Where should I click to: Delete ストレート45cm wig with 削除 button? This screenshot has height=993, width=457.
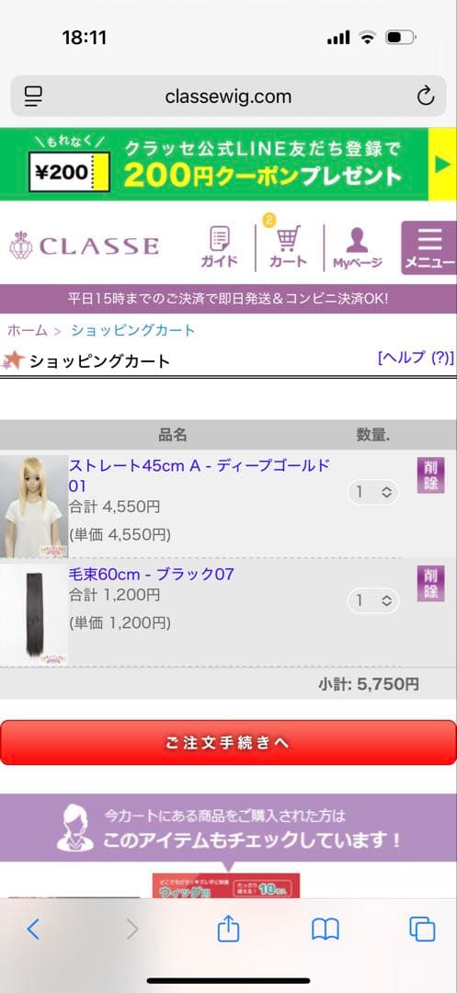pyautogui.click(x=430, y=475)
